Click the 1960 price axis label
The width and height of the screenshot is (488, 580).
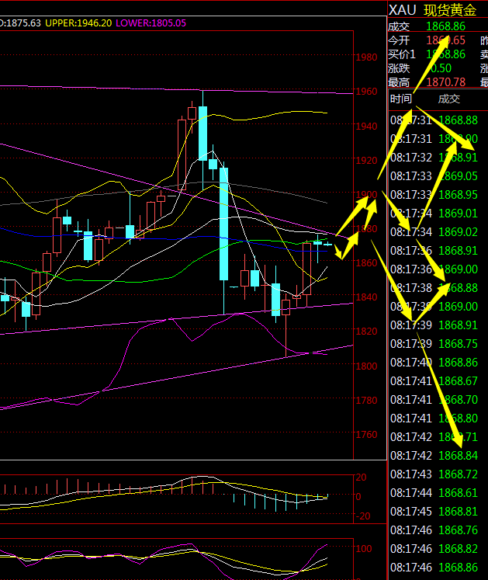coord(366,92)
